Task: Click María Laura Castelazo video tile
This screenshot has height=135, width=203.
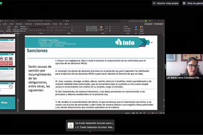Action: coord(184,66)
